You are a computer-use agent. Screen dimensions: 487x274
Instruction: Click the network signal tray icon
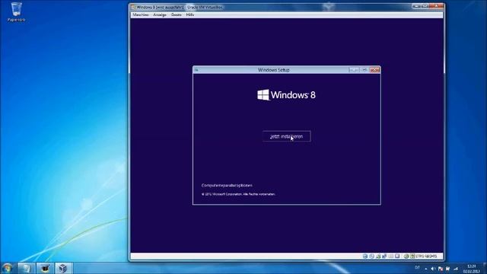[x=456, y=269]
